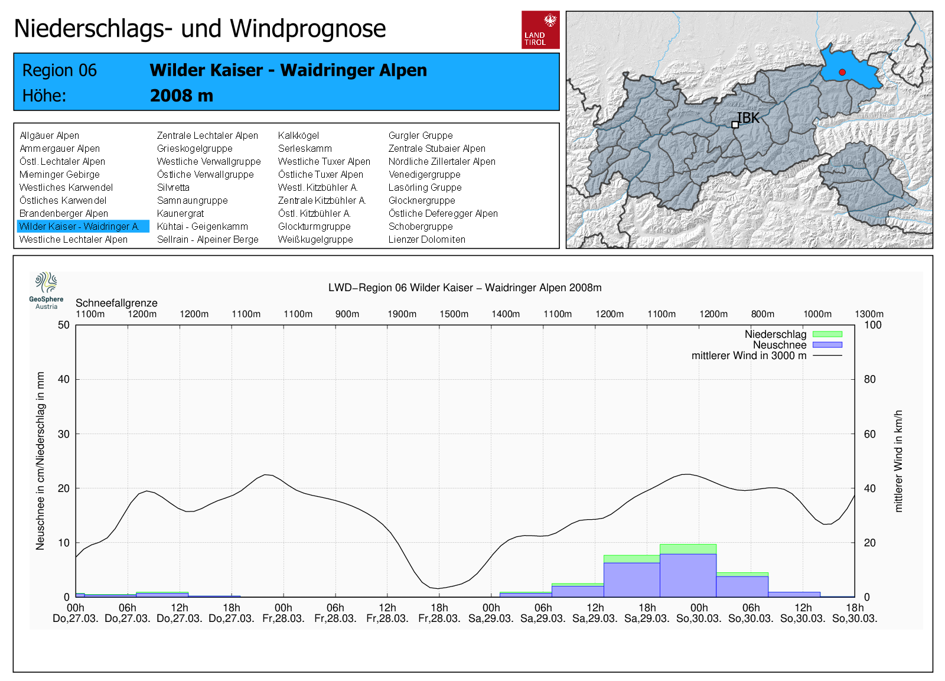The image size is (945, 681).
Task: Choose the Lienzer Dolomiten region
Action: click(426, 239)
